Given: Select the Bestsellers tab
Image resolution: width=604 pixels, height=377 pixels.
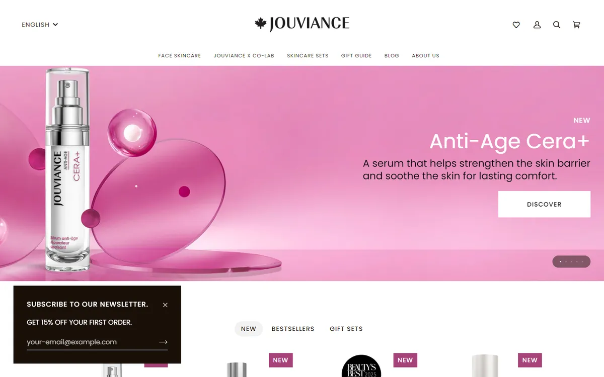Looking at the screenshot, I should pos(293,329).
